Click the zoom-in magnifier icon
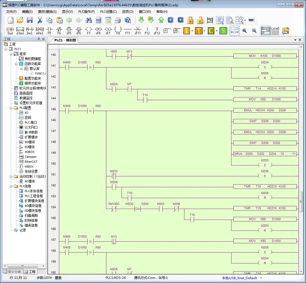 (244, 31)
